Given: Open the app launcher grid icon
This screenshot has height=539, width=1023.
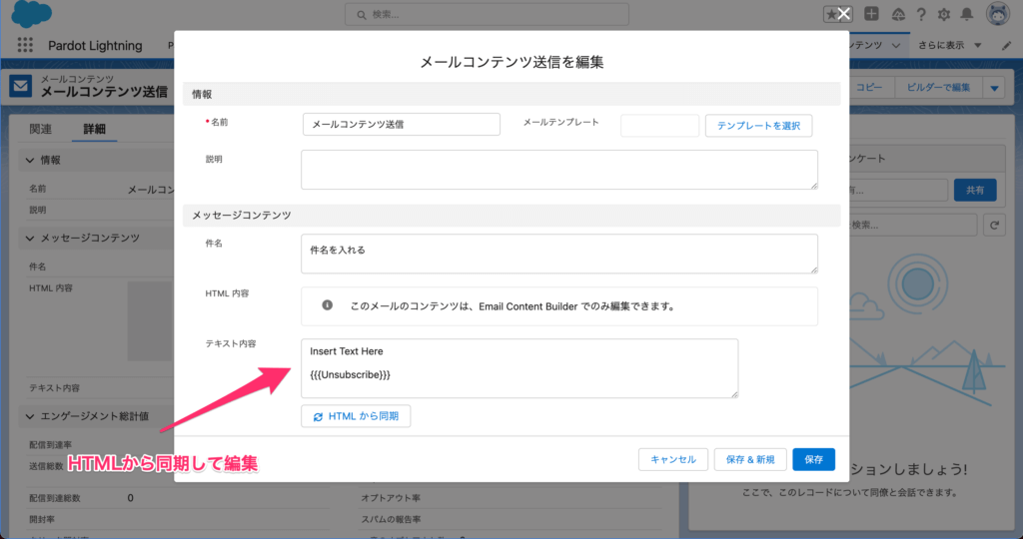Looking at the screenshot, I should pos(25,45).
